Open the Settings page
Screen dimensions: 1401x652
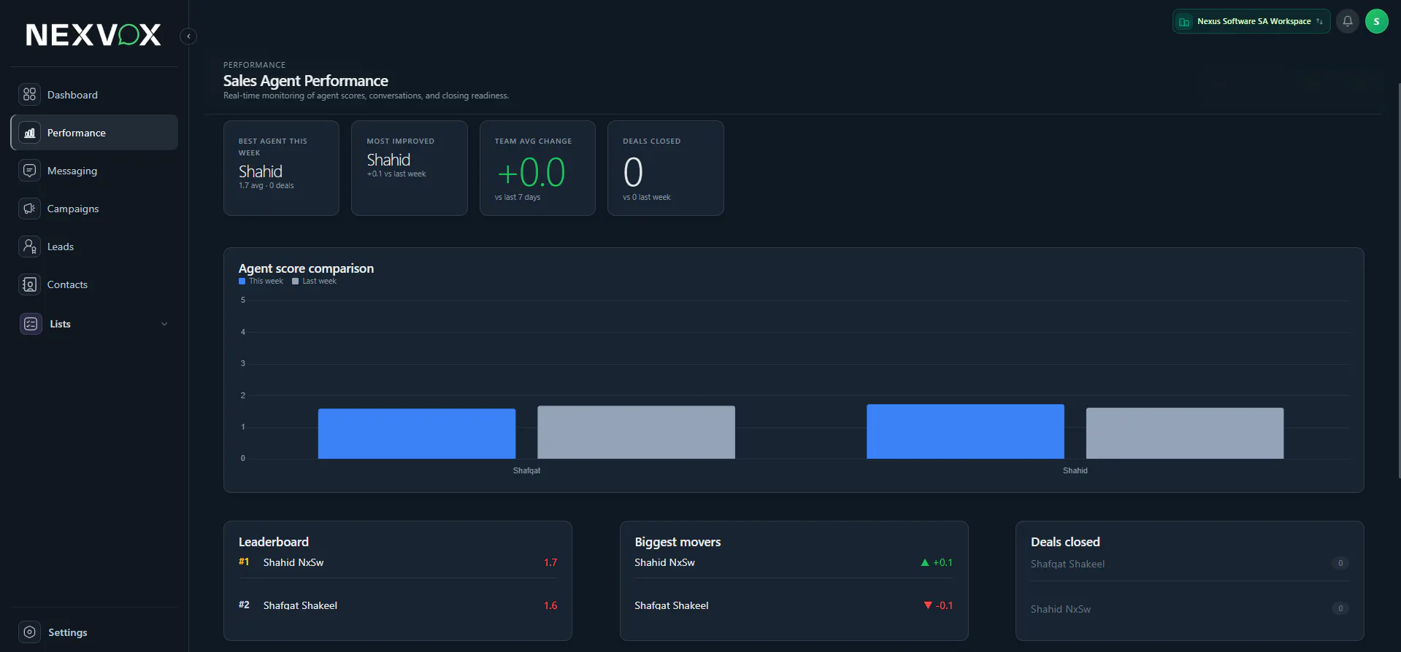pos(94,632)
